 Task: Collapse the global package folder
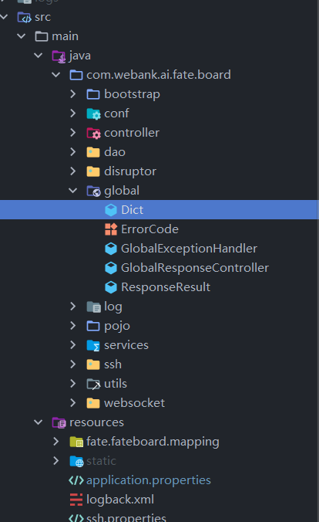click(72, 191)
